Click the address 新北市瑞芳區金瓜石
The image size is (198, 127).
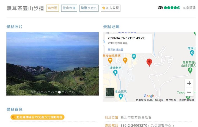136,118
